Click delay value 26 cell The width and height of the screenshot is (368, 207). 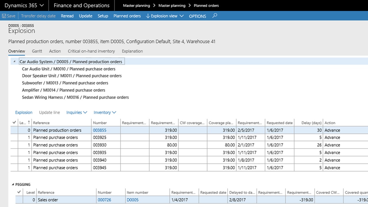click(x=308, y=145)
